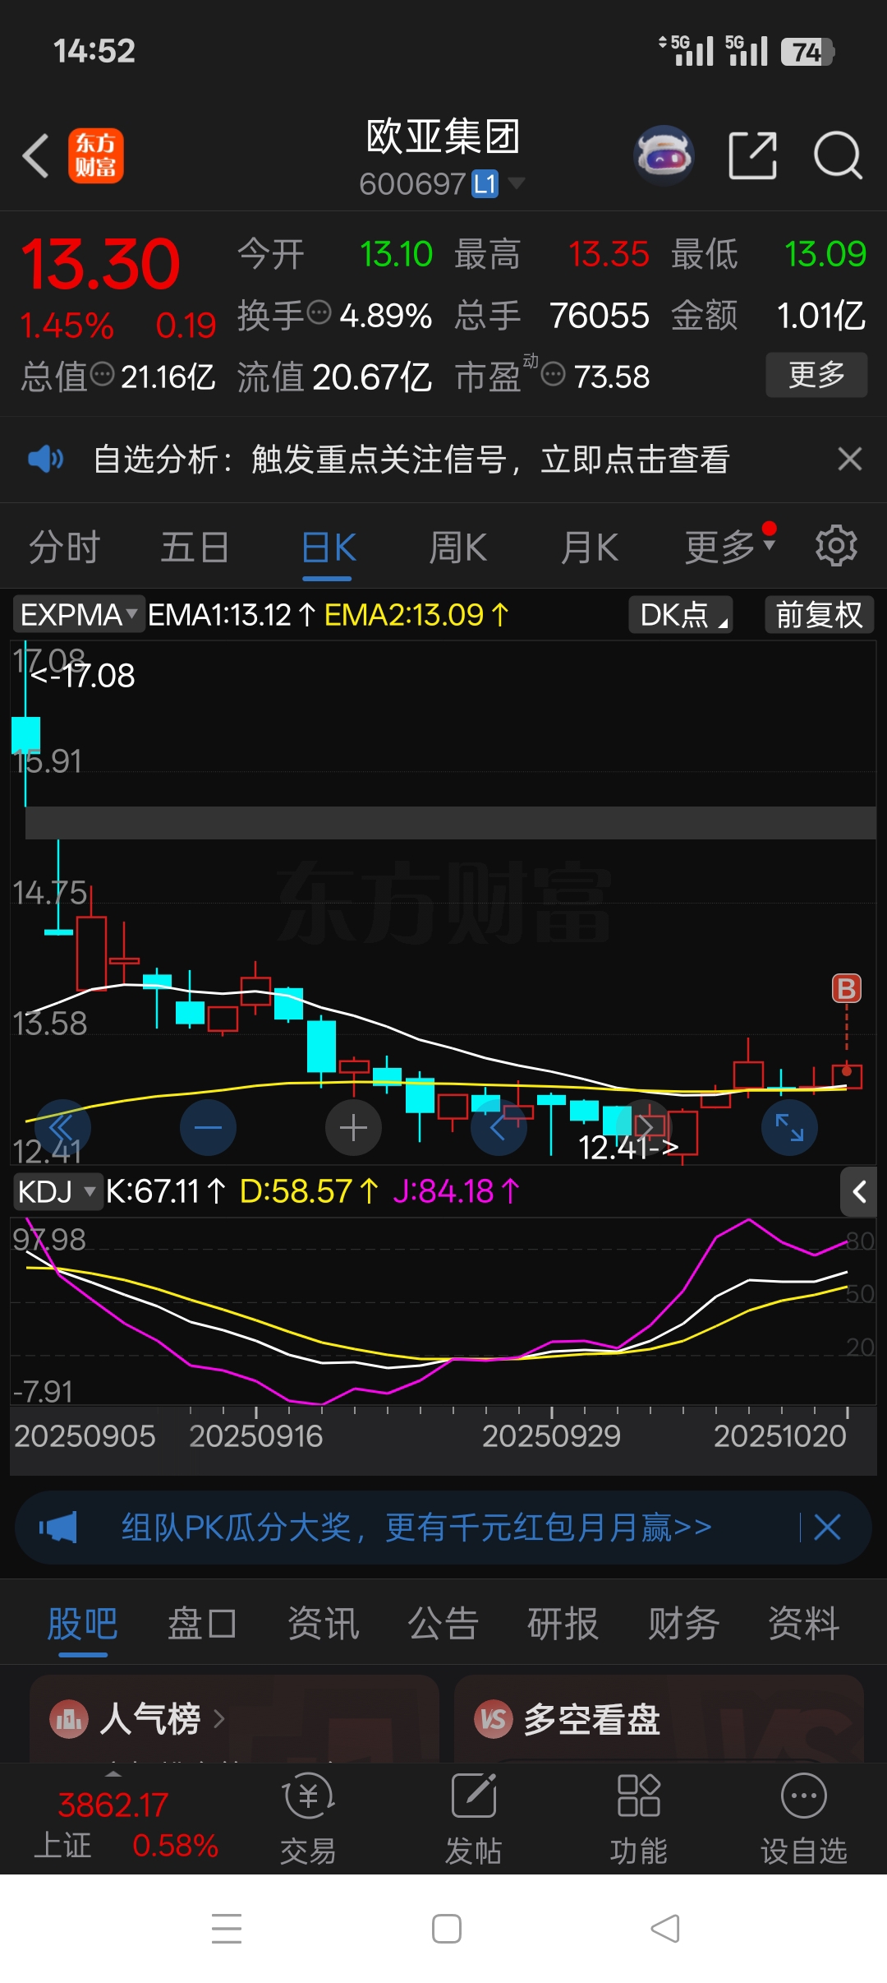Viewport: 887px width, 1983px height.
Task: Switch to 周K chart tab
Action: click(458, 548)
